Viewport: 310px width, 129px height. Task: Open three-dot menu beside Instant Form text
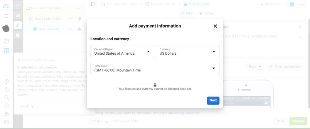300,37
